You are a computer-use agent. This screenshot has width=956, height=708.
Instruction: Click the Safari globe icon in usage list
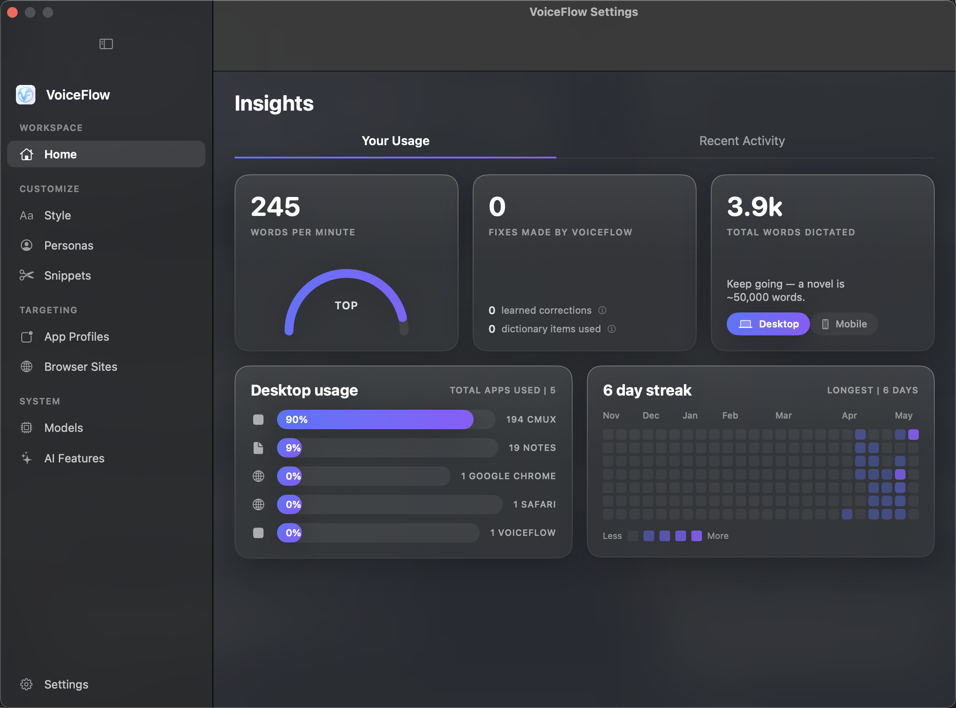tap(258, 504)
